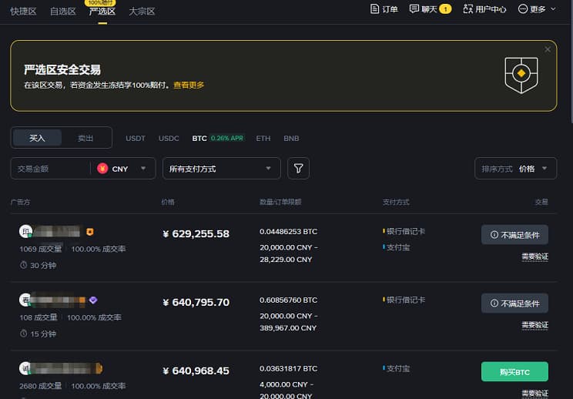The image size is (573, 399).
Task: Click 支付宝 in the ¥ 640,968.45 row
Action: (x=398, y=369)
